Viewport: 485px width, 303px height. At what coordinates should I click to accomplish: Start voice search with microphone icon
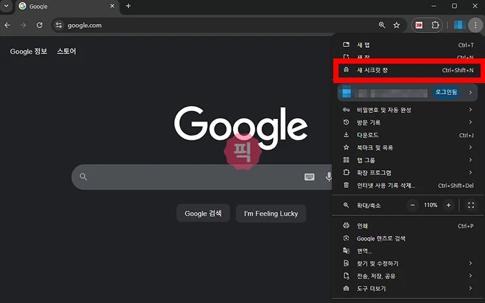click(328, 177)
